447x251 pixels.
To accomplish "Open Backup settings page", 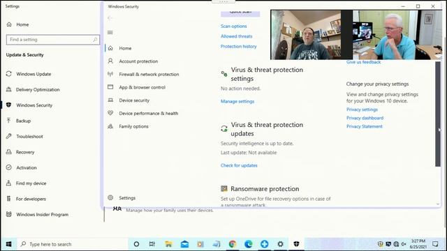I will point(23,121).
